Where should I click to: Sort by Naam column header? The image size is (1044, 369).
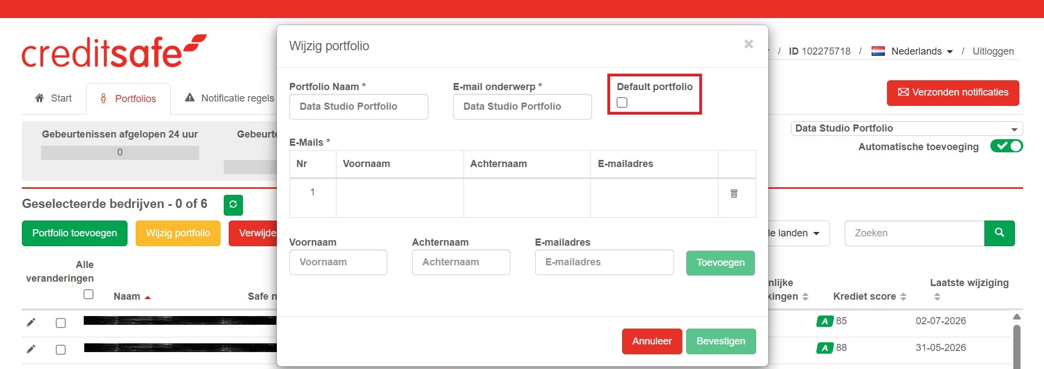point(132,296)
